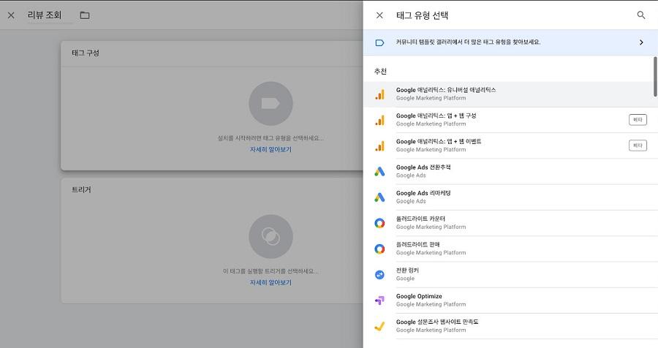
Task: Open learn more link under trigger section
Action: pos(271,282)
